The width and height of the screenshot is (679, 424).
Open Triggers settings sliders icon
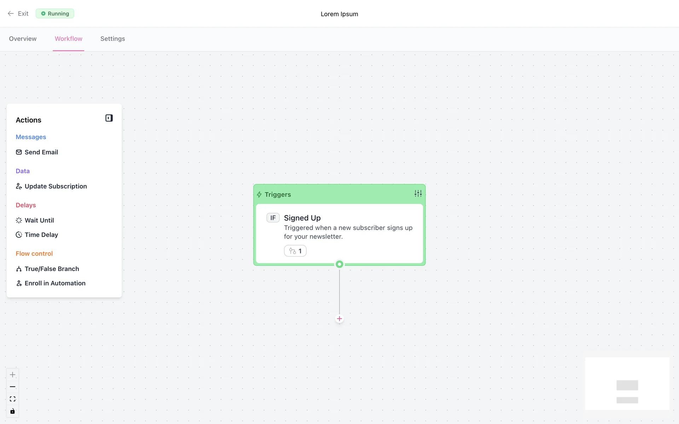[x=418, y=194]
